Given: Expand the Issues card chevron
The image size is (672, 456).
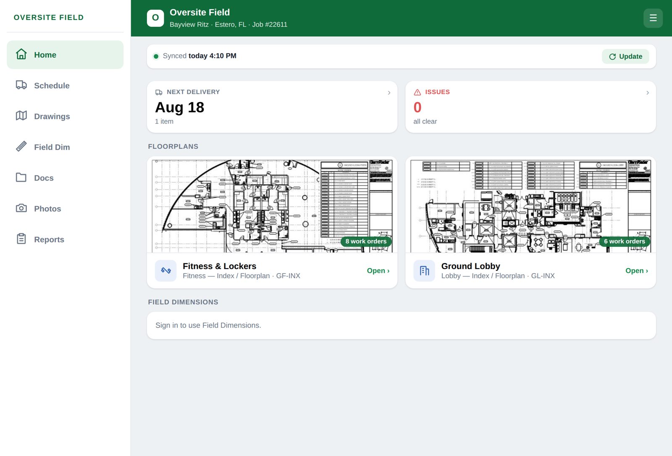Looking at the screenshot, I should [648, 92].
